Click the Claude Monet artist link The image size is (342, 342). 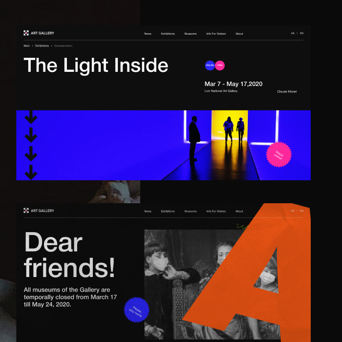coord(287,92)
